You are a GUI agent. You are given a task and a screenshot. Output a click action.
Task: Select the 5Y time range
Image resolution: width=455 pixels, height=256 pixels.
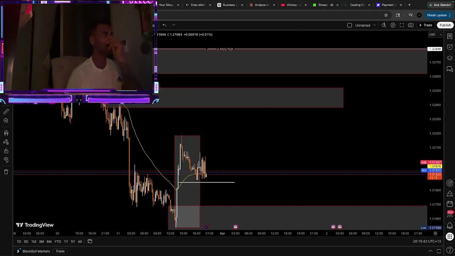point(73,242)
